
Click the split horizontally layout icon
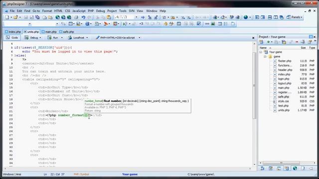point(270,17)
